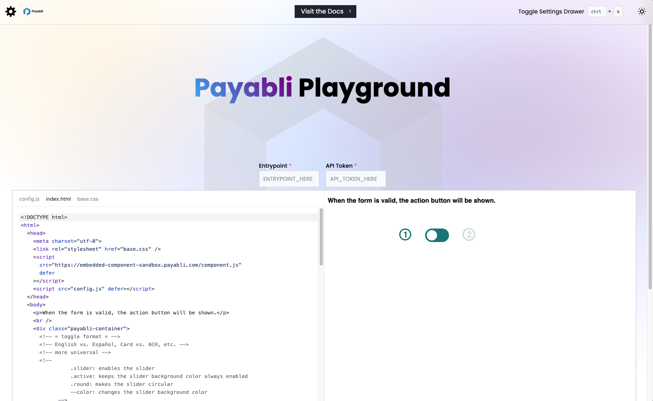
Task: Toggle the theme using the brightness icon
Action: point(642,12)
